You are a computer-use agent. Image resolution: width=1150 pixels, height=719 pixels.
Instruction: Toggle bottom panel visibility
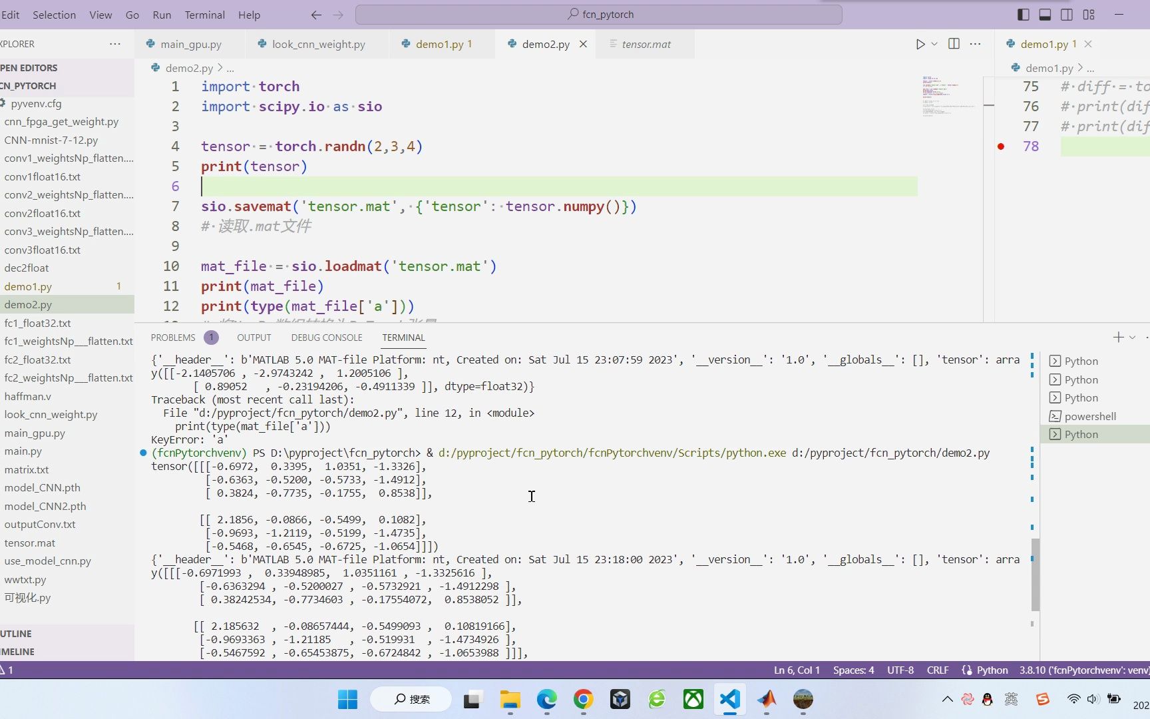click(x=1045, y=15)
